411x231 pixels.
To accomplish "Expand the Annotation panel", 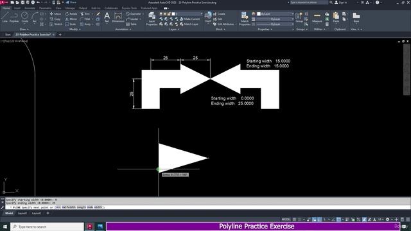I will pos(123,30).
